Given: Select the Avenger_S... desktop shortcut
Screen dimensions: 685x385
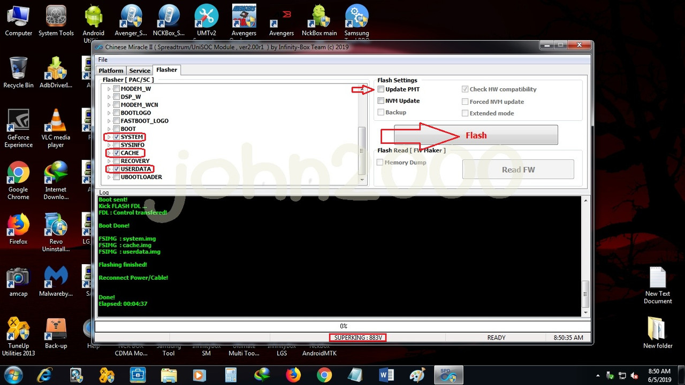Looking at the screenshot, I should pyautogui.click(x=131, y=21).
